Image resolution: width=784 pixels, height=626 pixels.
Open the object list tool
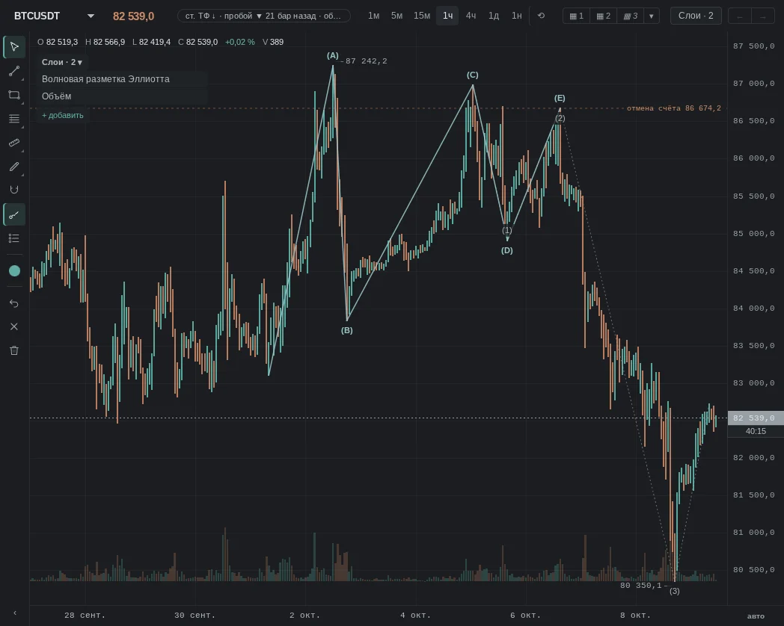[14, 238]
